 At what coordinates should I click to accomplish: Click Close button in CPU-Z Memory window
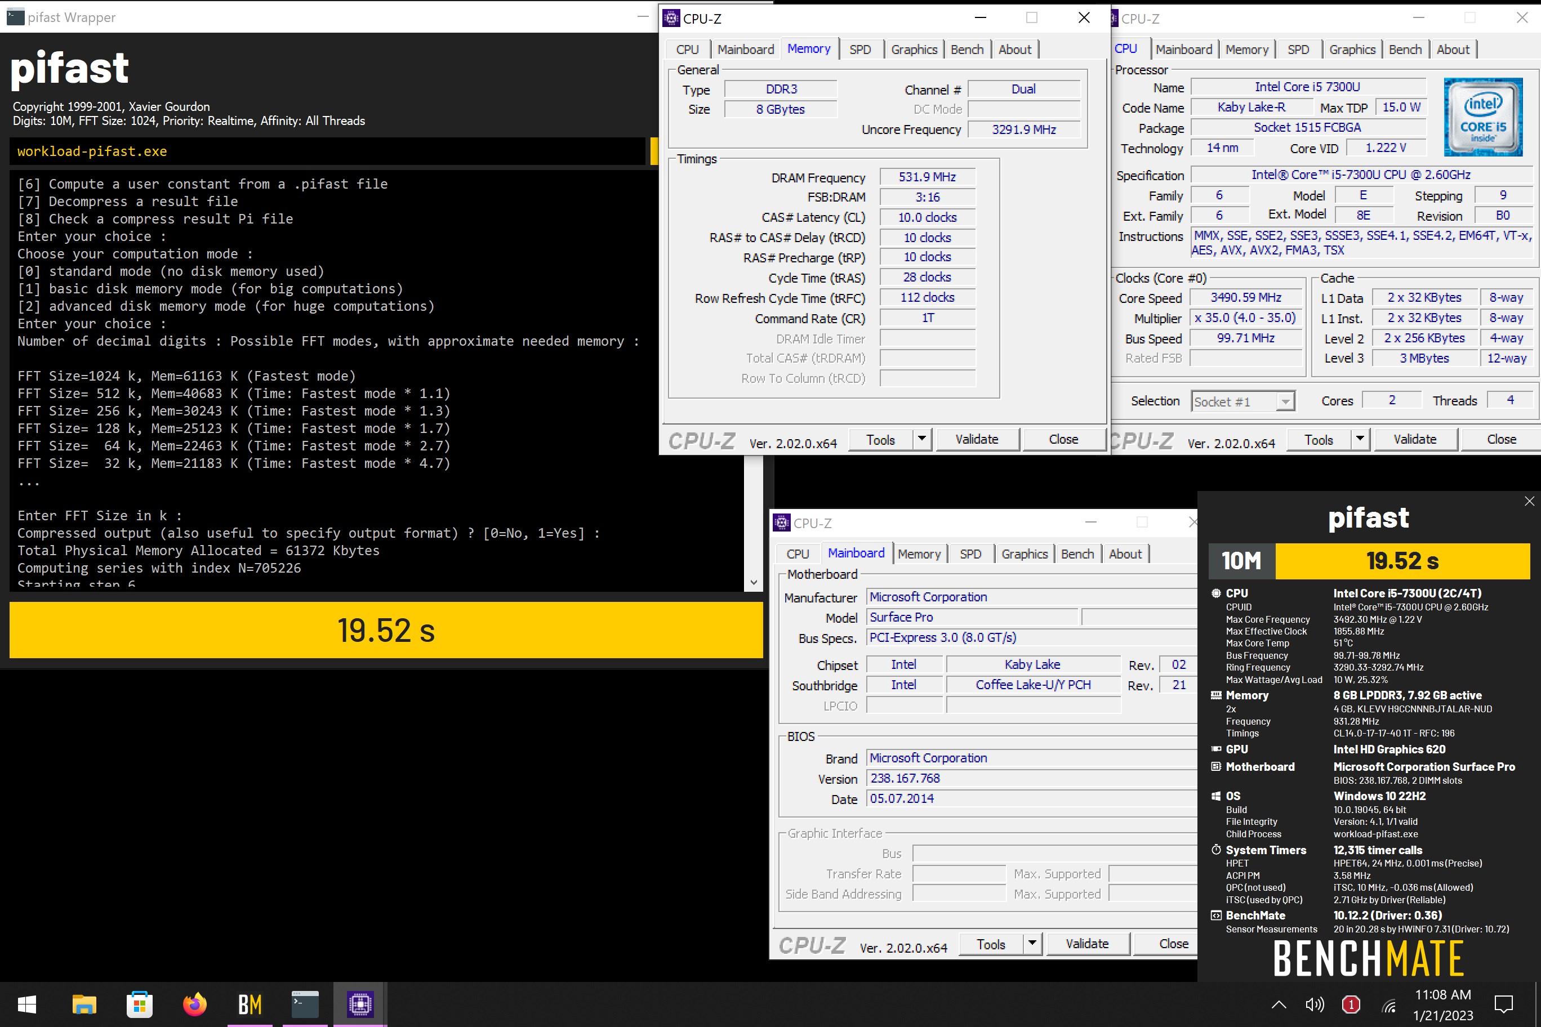1063,440
